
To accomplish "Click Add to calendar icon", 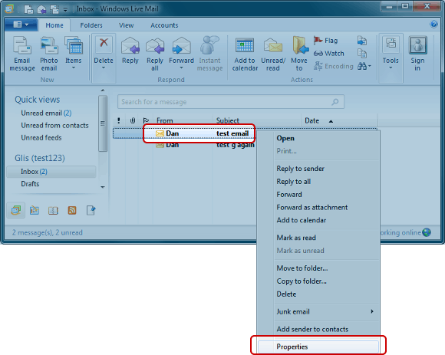I will [245, 45].
